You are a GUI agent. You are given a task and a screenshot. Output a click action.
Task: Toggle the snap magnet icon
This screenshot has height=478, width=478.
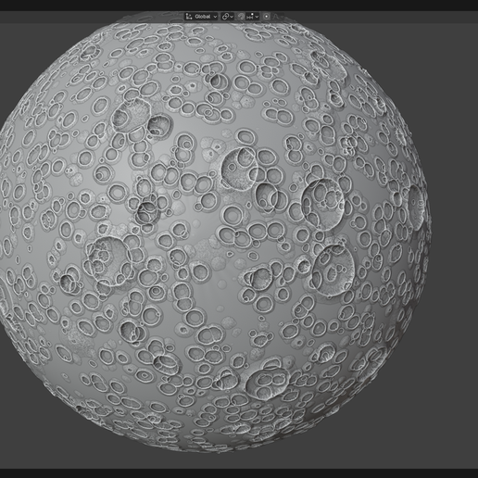point(241,17)
